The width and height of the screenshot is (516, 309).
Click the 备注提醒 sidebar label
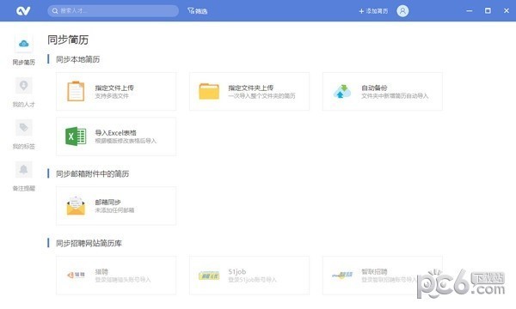tap(24, 189)
